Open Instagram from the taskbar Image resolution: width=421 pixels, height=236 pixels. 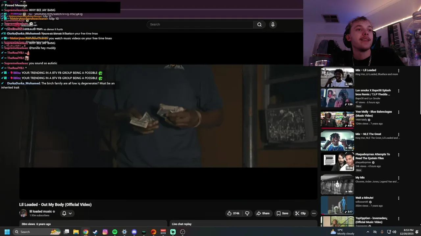coord(105,232)
